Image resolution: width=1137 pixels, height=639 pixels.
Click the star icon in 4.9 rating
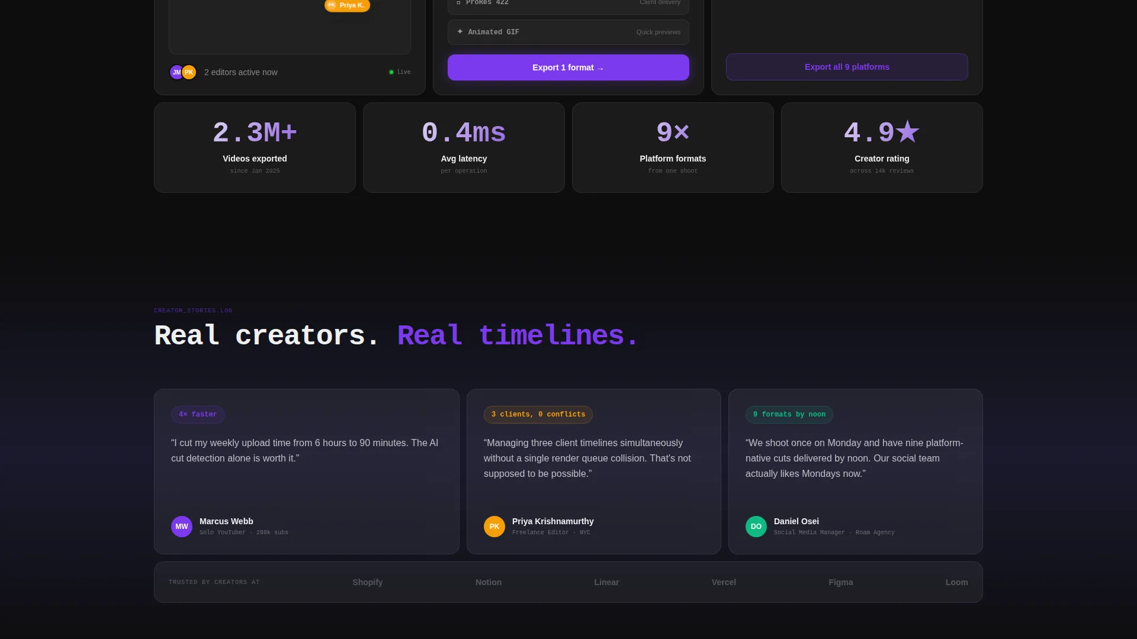(907, 131)
